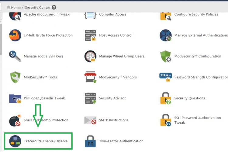This screenshot has width=228, height=152.
Task: Click the left sidebar scrollbar thumb
Action: pyautogui.click(x=1, y=39)
